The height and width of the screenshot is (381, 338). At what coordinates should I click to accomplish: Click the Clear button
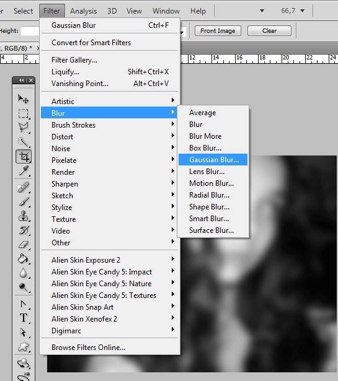coord(269,31)
